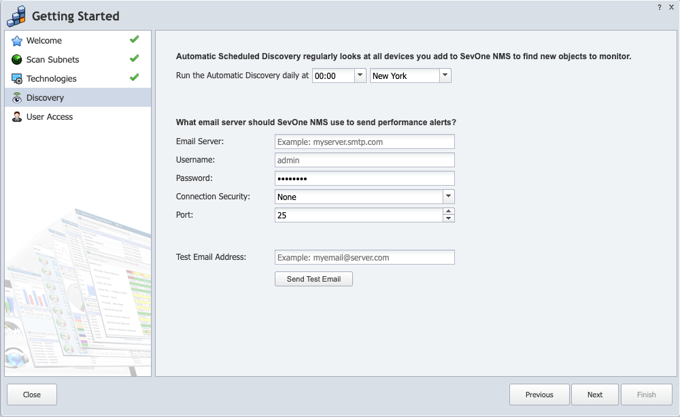Click the 'Run the Automatic Discovery daily at' text
Image resolution: width=680 pixels, height=417 pixels.
point(243,76)
